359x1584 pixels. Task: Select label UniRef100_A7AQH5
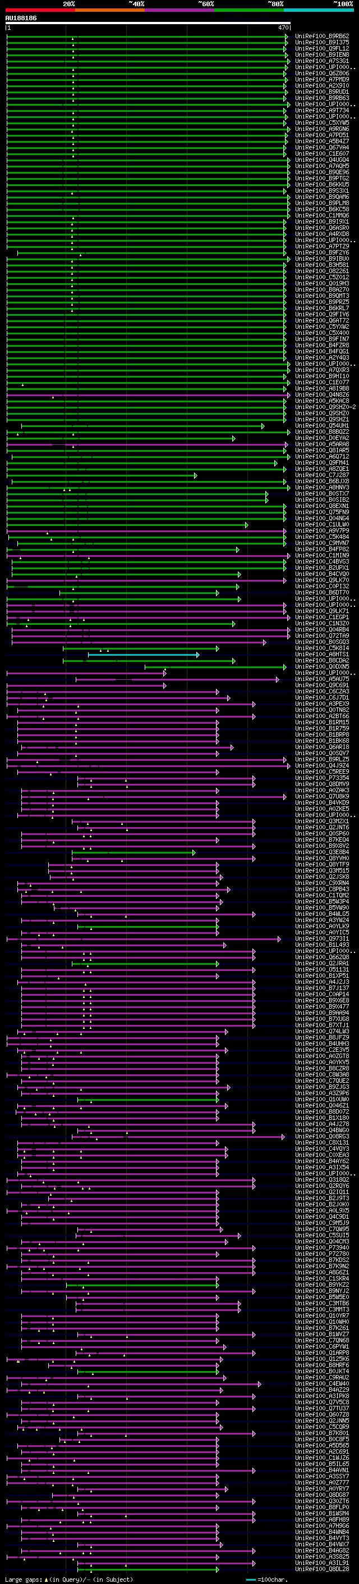322,166
